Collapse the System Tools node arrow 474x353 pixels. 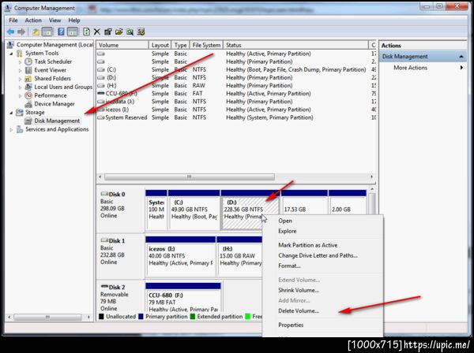coord(11,54)
